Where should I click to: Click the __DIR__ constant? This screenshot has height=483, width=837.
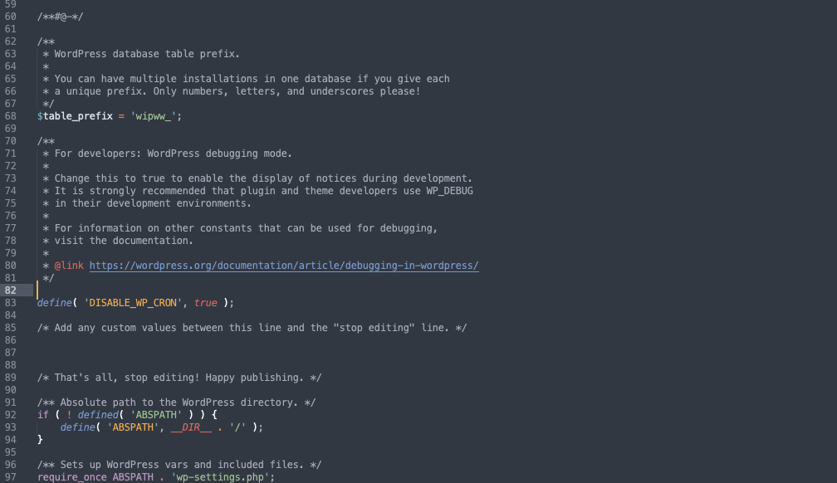190,427
